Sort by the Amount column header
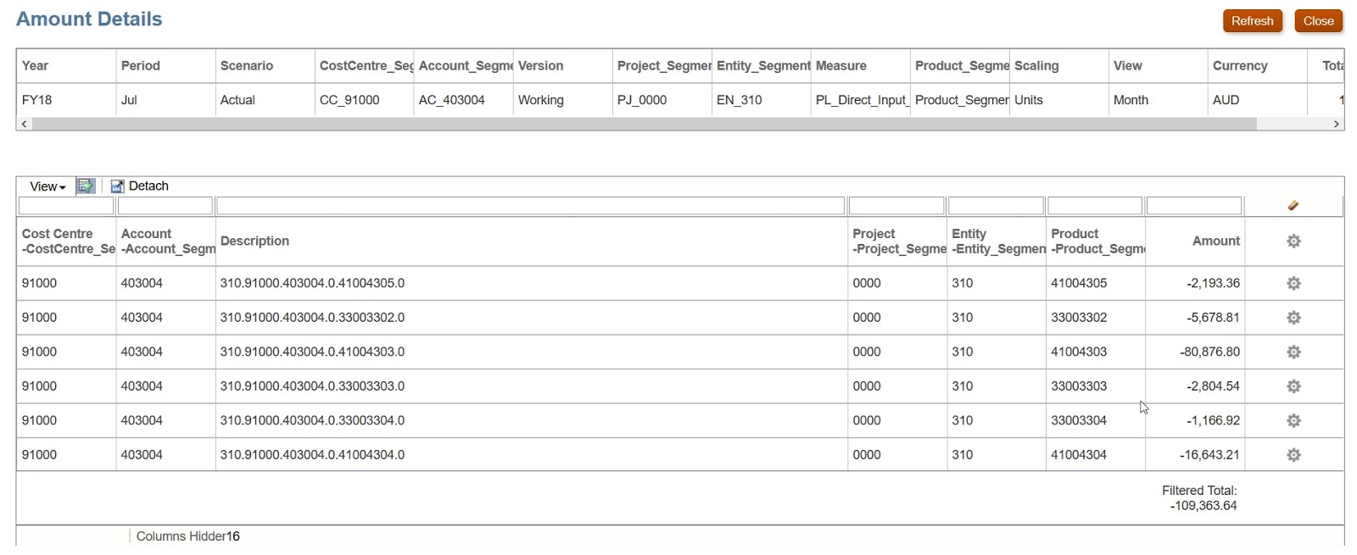 1215,241
